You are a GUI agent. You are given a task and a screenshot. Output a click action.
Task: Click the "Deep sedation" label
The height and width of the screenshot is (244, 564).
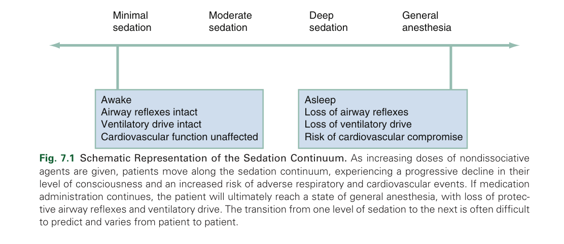328,22
